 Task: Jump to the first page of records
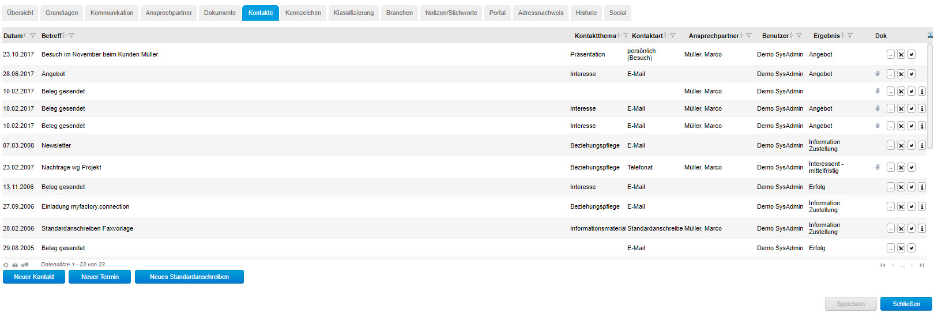pyautogui.click(x=883, y=265)
